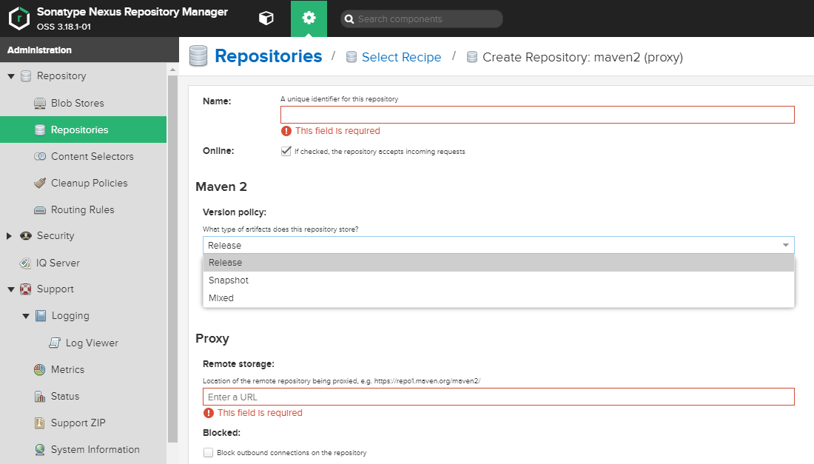814x464 pixels.
Task: Click the Maven 2 section heading
Action: point(221,186)
